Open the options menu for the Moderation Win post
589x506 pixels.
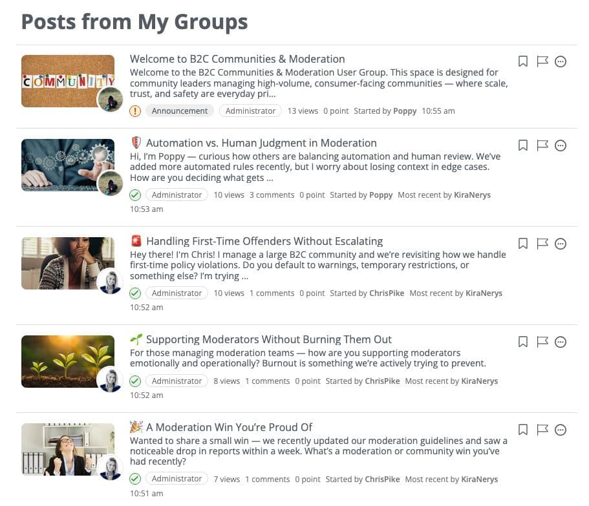(561, 430)
